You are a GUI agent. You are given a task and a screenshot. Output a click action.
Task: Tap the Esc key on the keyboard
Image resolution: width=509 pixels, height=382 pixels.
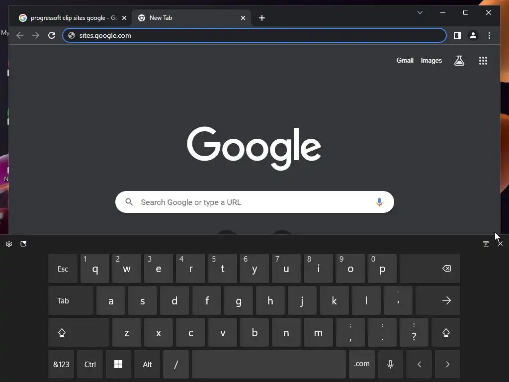[x=63, y=269]
